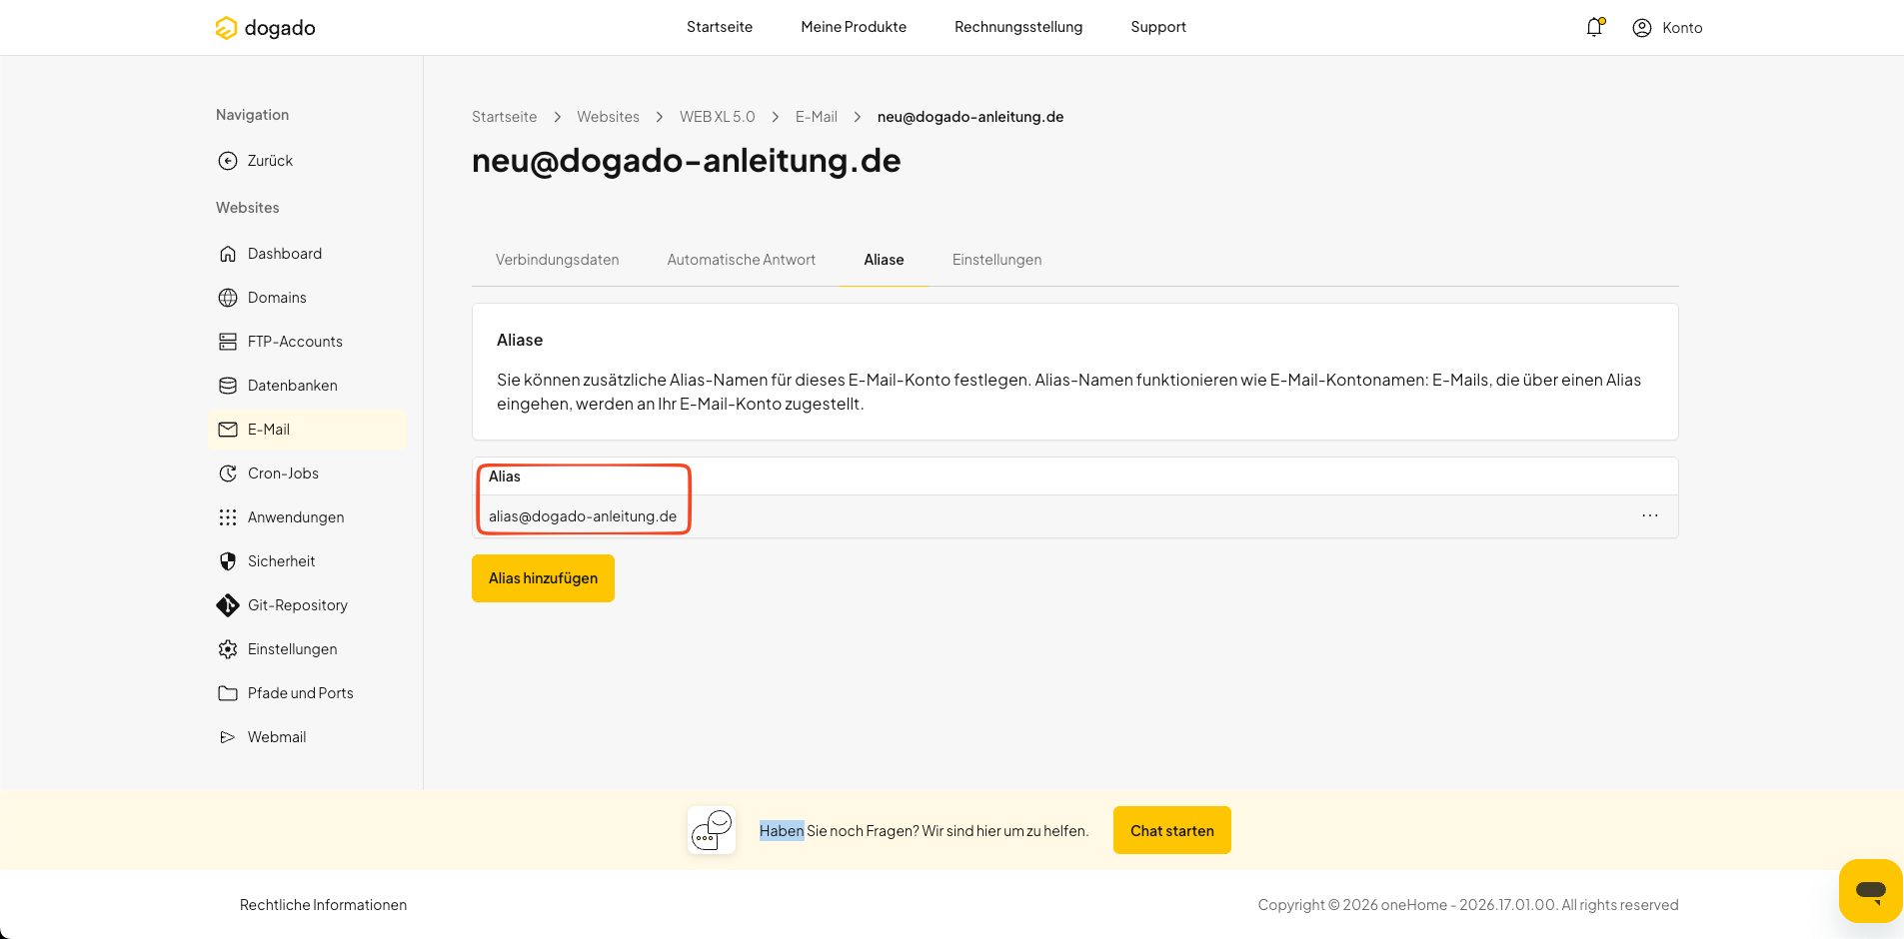The width and height of the screenshot is (1904, 939).
Task: Click the Einstellungen gear icon in sidebar
Action: [228, 649]
